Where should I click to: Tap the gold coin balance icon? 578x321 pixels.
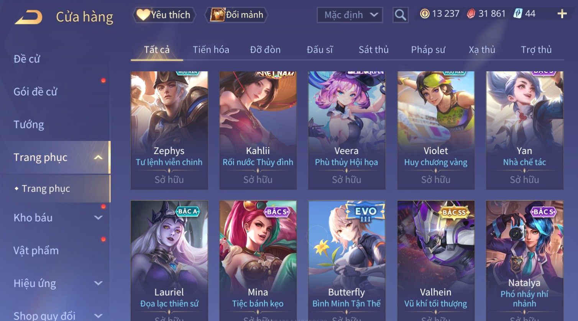coord(424,14)
